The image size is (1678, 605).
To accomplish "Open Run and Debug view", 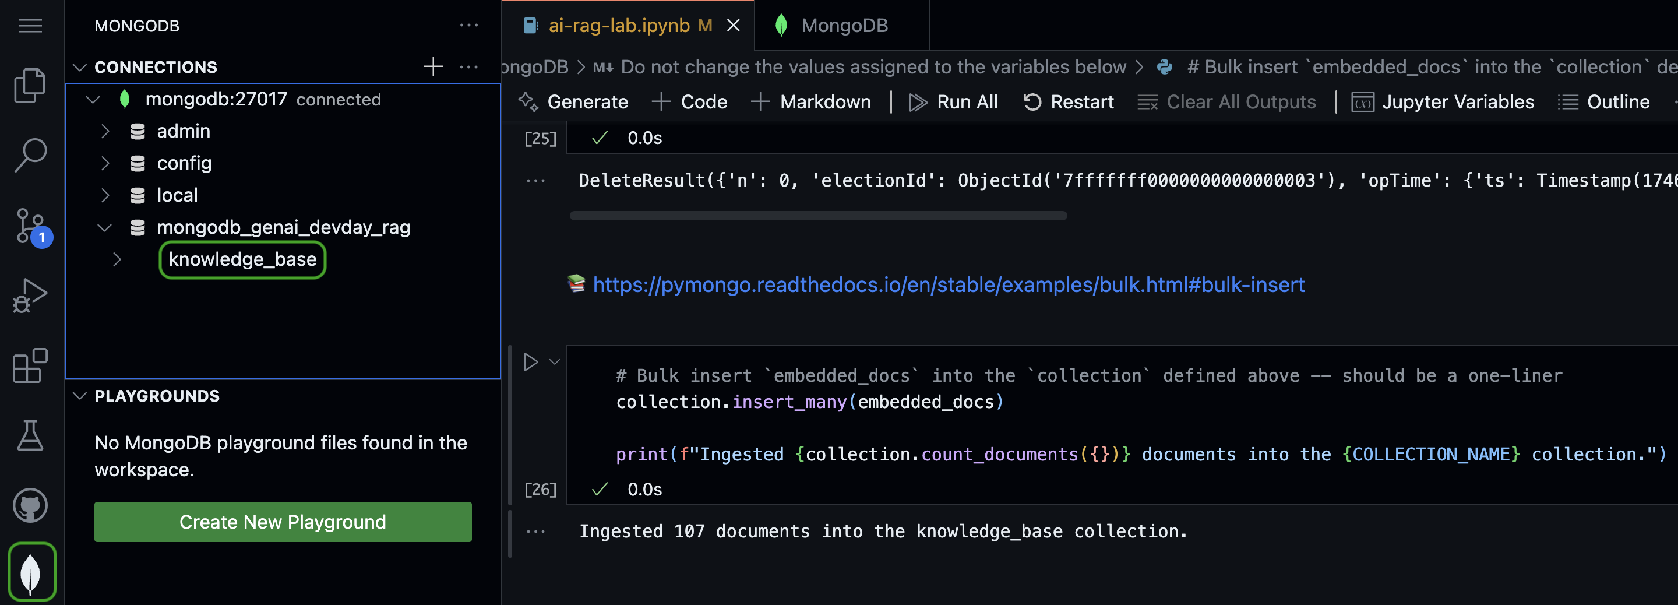I will [x=30, y=296].
